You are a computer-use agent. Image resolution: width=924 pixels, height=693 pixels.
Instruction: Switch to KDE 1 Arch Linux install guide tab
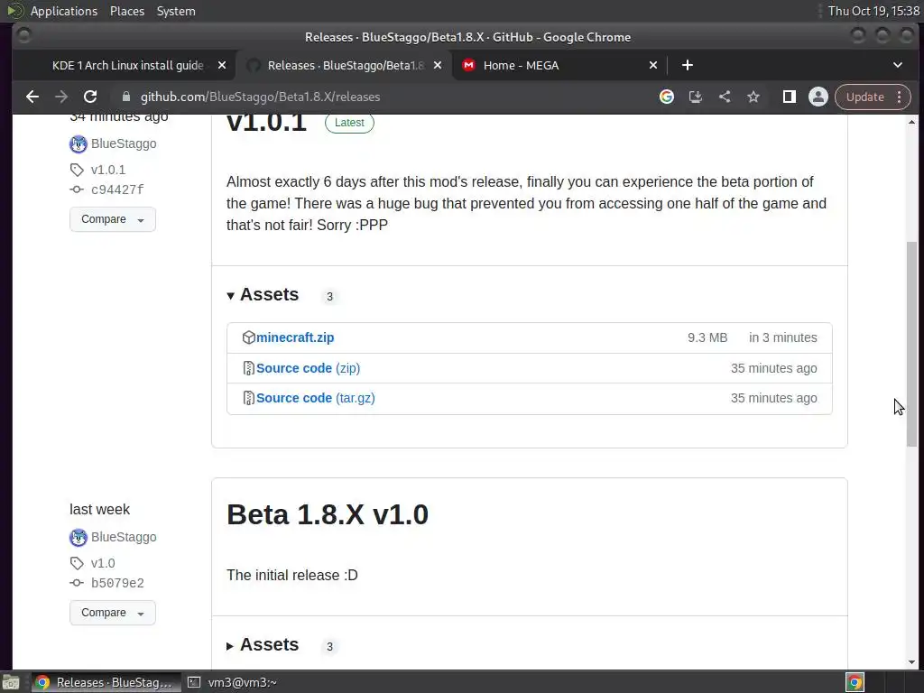128,65
